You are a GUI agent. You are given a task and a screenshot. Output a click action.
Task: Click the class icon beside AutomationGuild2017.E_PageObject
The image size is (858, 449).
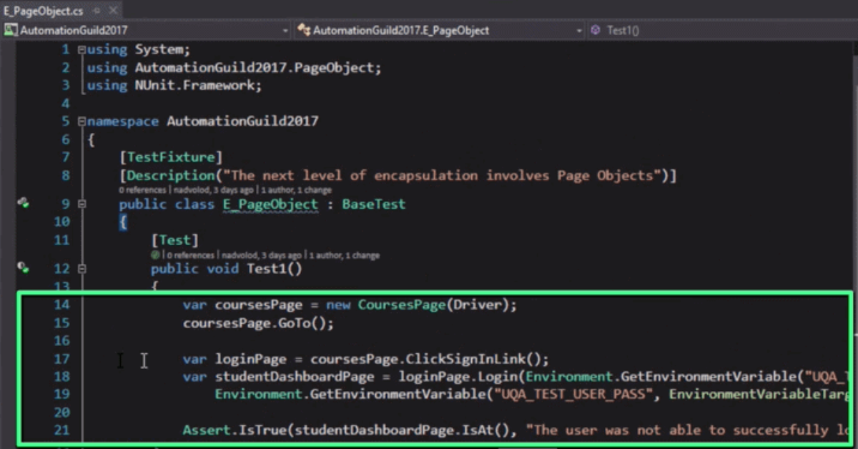coord(304,31)
